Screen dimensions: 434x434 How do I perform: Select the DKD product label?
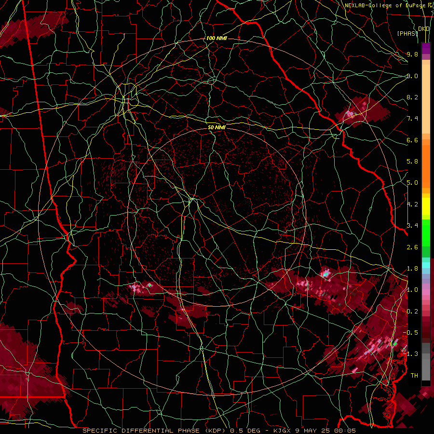pyautogui.click(x=424, y=29)
